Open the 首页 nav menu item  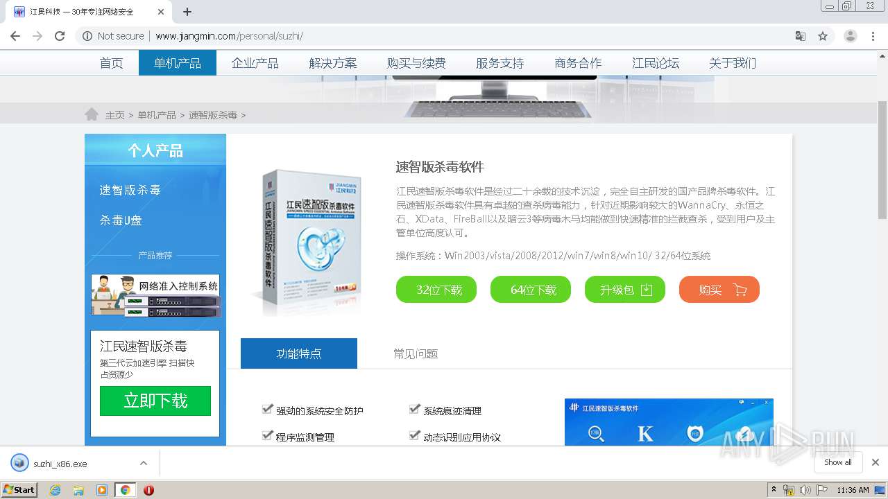pyautogui.click(x=111, y=63)
